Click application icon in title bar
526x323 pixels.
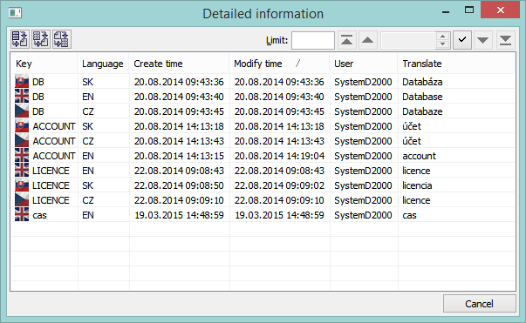(15, 13)
